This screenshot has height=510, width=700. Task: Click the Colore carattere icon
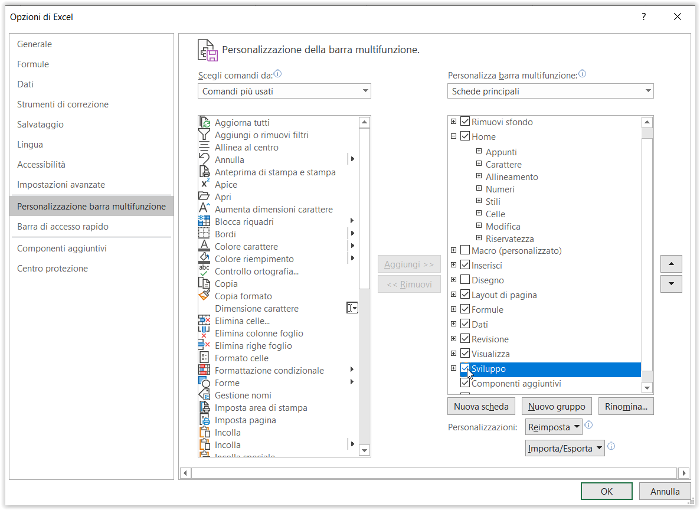coord(204,247)
